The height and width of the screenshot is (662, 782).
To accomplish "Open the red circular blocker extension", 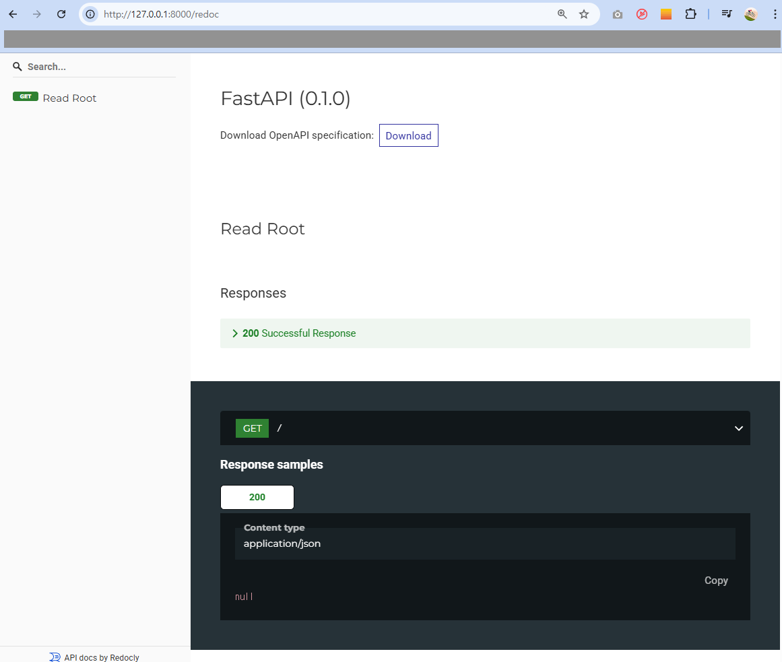I will click(642, 14).
